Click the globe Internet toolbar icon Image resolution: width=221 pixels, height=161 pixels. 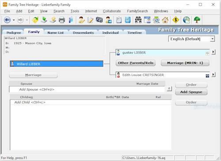point(187,20)
